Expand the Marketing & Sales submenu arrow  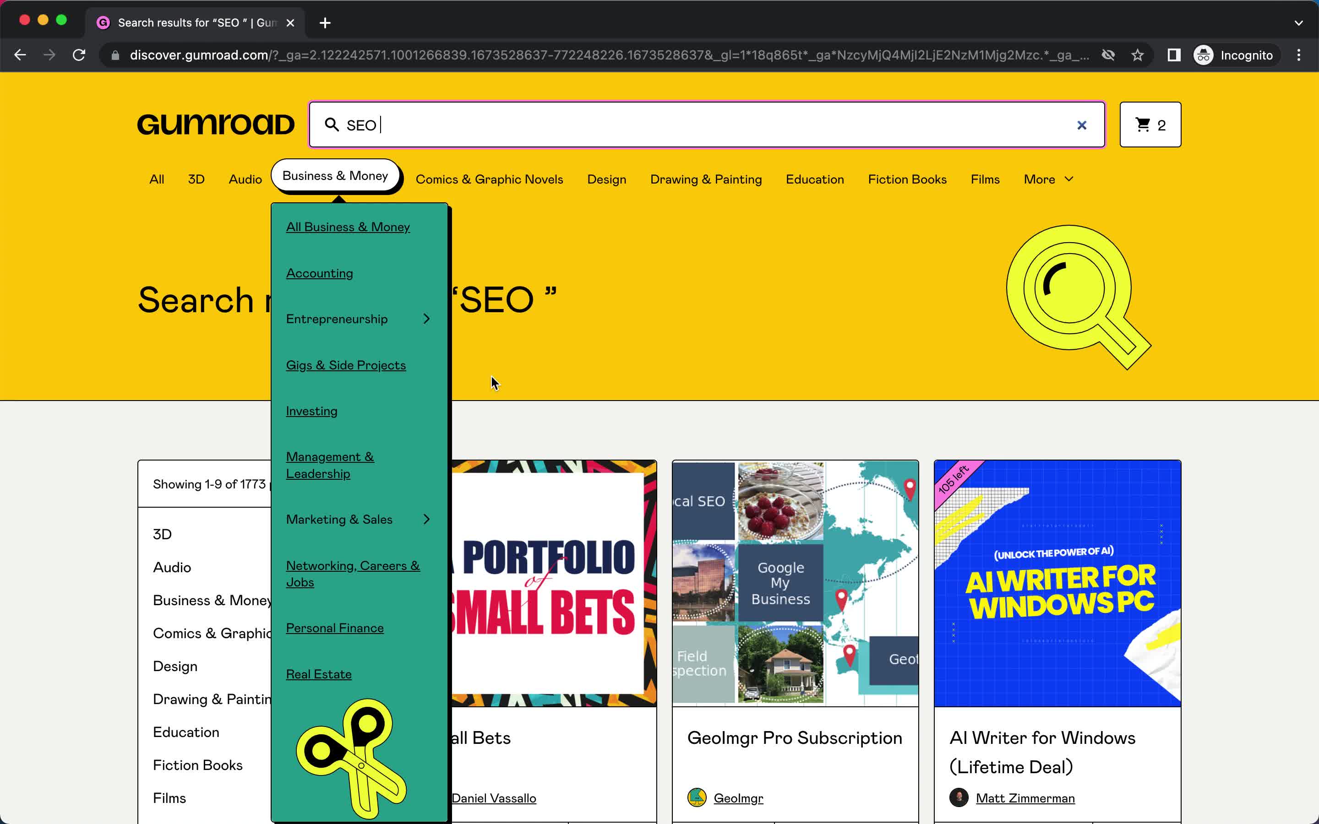tap(427, 520)
